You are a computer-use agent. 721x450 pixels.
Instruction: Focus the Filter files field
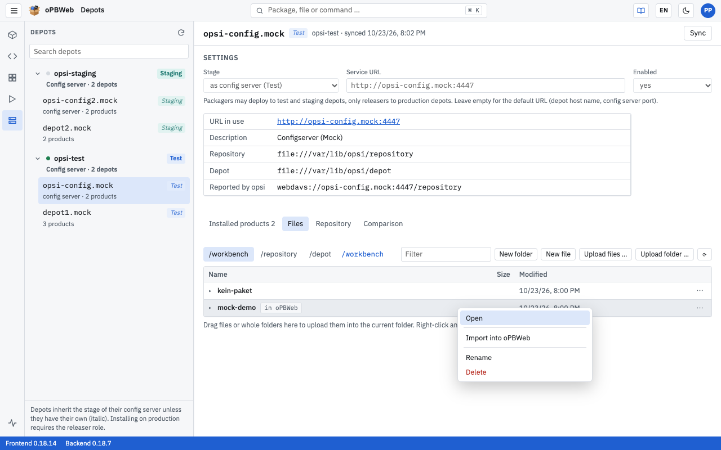coord(446,254)
